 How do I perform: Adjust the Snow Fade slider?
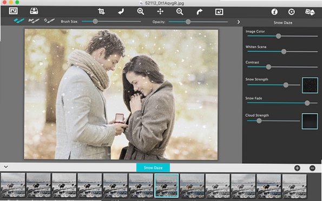point(282,103)
